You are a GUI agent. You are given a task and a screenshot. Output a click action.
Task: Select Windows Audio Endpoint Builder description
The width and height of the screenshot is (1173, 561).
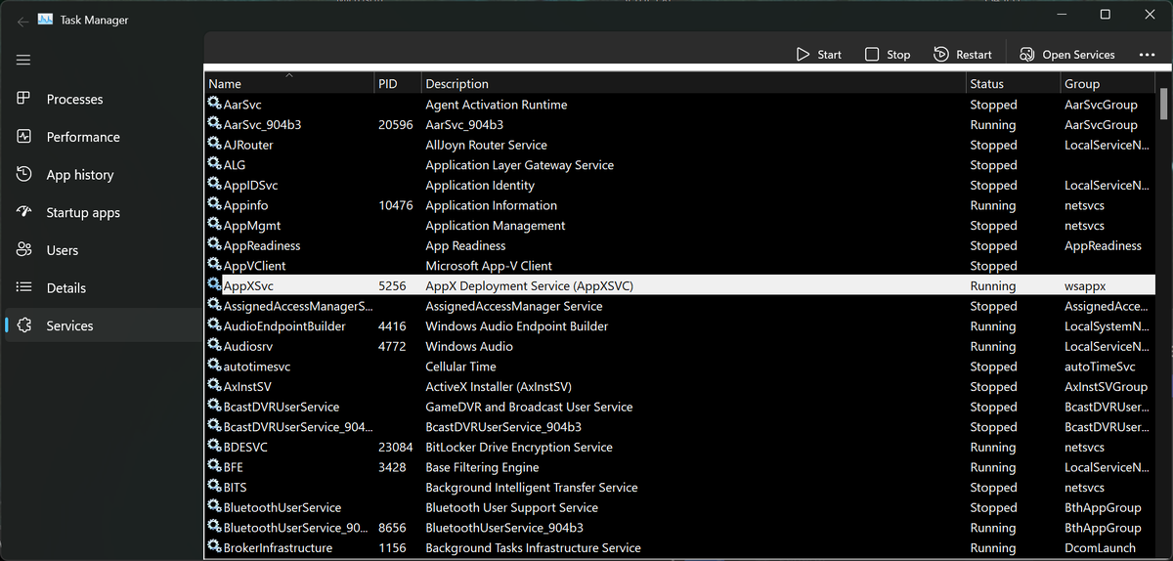coord(517,326)
